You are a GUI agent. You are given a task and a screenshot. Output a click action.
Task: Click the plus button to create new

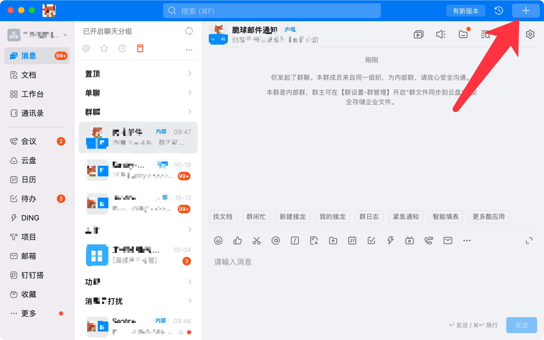click(x=526, y=11)
